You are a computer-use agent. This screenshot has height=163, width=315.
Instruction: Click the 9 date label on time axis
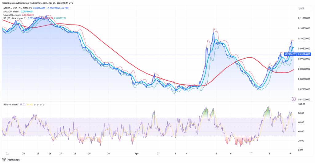pyautogui.click(x=290, y=154)
